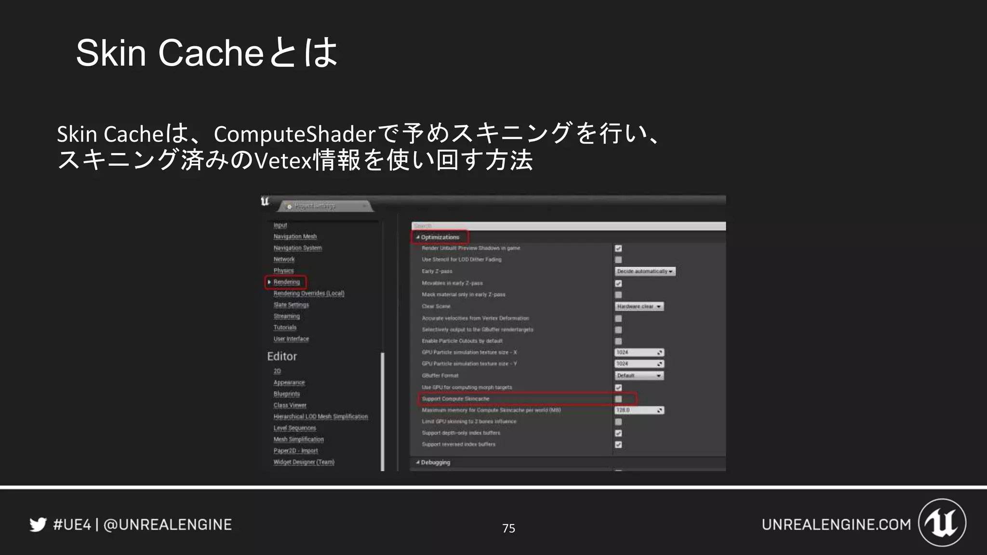This screenshot has width=987, height=555.
Task: Open the Clear Scene dropdown
Action: (x=640, y=306)
